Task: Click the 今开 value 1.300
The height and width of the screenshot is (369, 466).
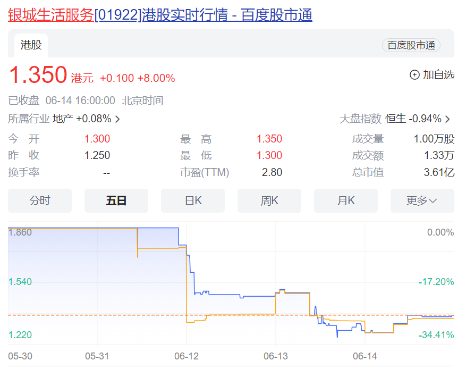Action: (97, 139)
